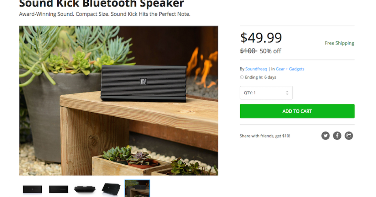Open the QTY: 1 quantity dropdown
Image resolution: width=376 pixels, height=197 pixels.
coord(266,93)
